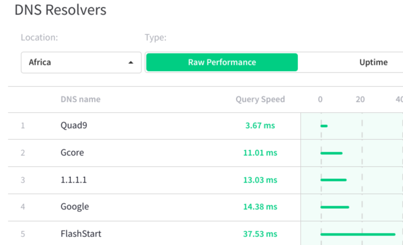Click the FlashStart query speed bar
Image resolution: width=403 pixels, height=245 pixels.
pos(358,234)
